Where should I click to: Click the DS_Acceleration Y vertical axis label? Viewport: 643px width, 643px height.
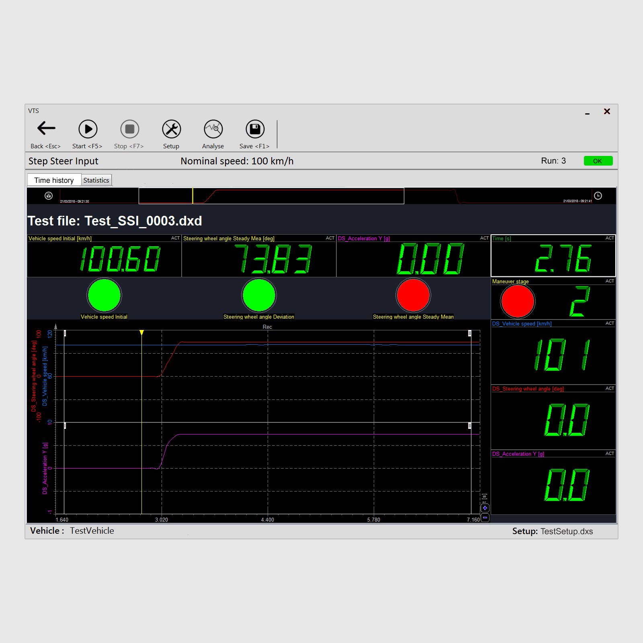(45, 468)
